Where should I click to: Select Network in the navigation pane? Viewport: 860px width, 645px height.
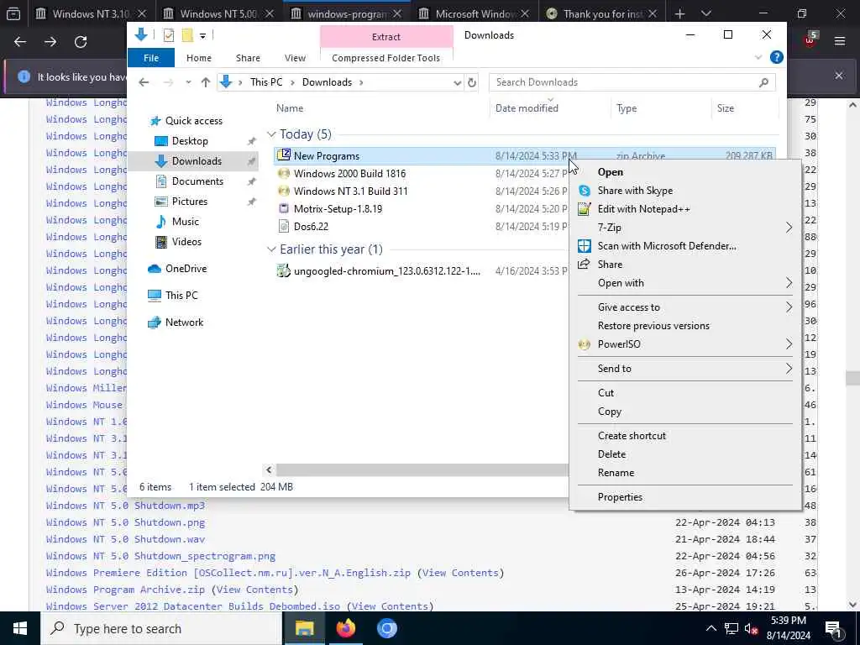tap(184, 322)
